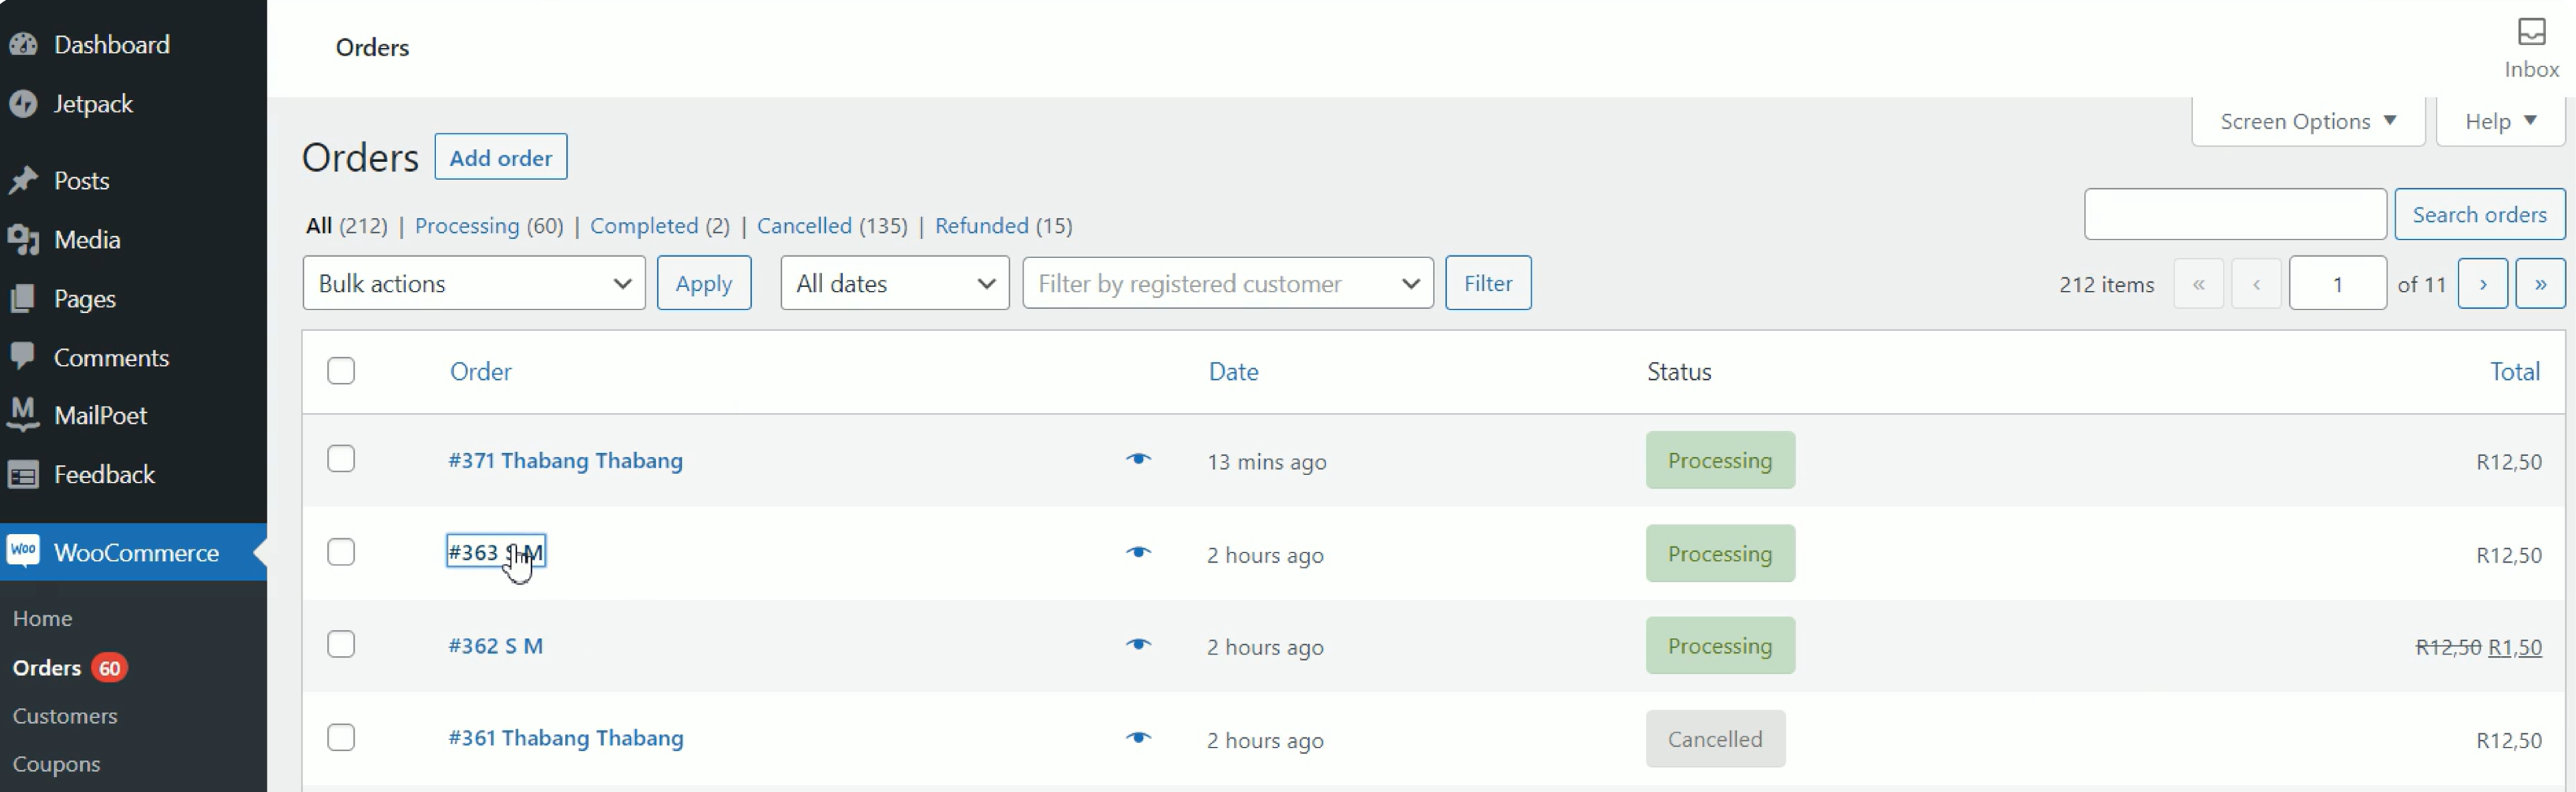
Task: Open Customers from the WooCommerce menu
Action: click(64, 715)
